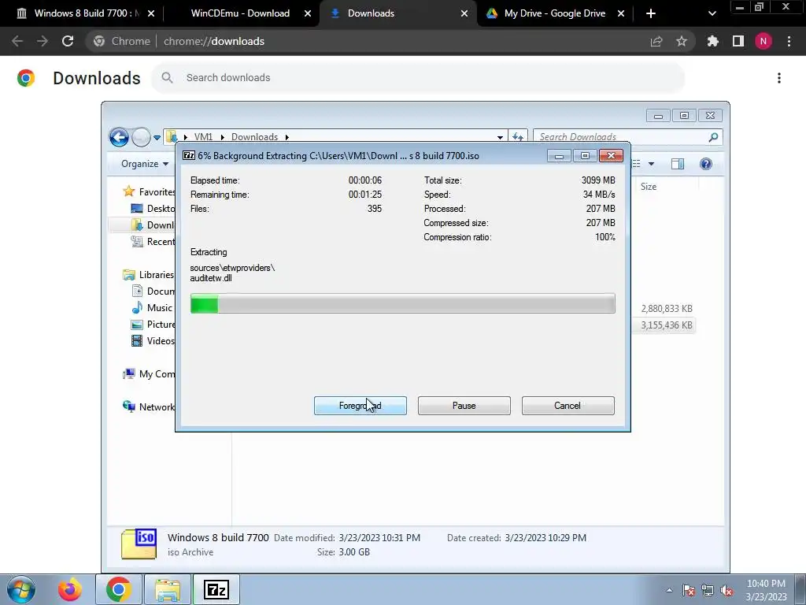Go back in Chrome
The width and height of the screenshot is (806, 605).
17,41
